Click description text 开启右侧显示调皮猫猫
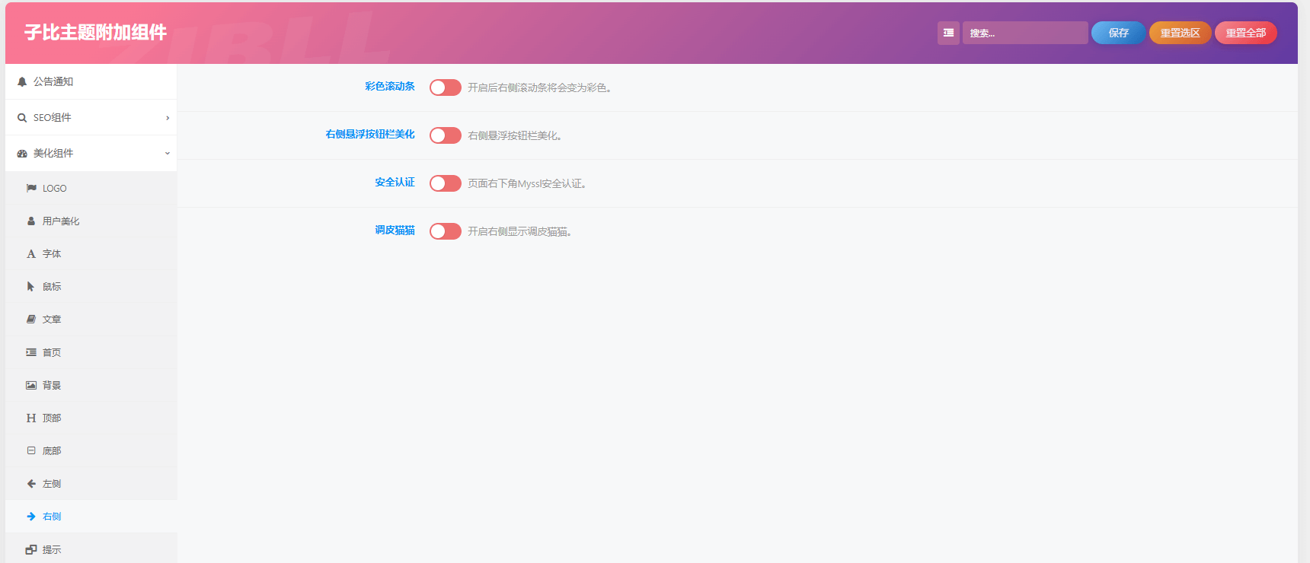 [519, 232]
